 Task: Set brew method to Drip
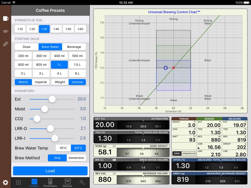click(57, 158)
